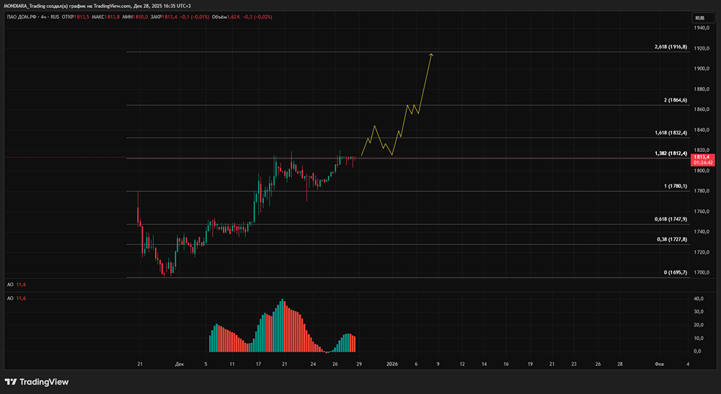Click 10,0 on the AO indicator scale
Viewport: 721px width, 394px height.
coord(698,339)
